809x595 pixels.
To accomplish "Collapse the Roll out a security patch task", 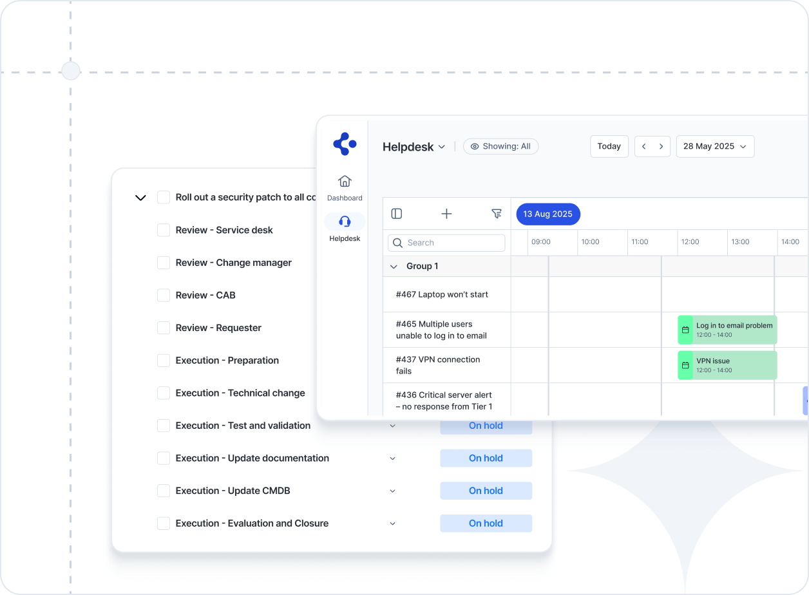I will pyautogui.click(x=140, y=198).
